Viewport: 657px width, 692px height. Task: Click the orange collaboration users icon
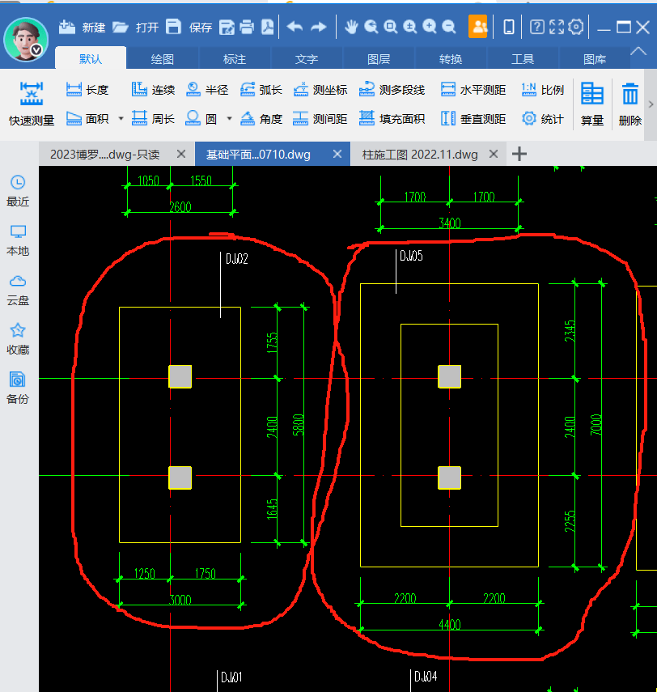[478, 27]
